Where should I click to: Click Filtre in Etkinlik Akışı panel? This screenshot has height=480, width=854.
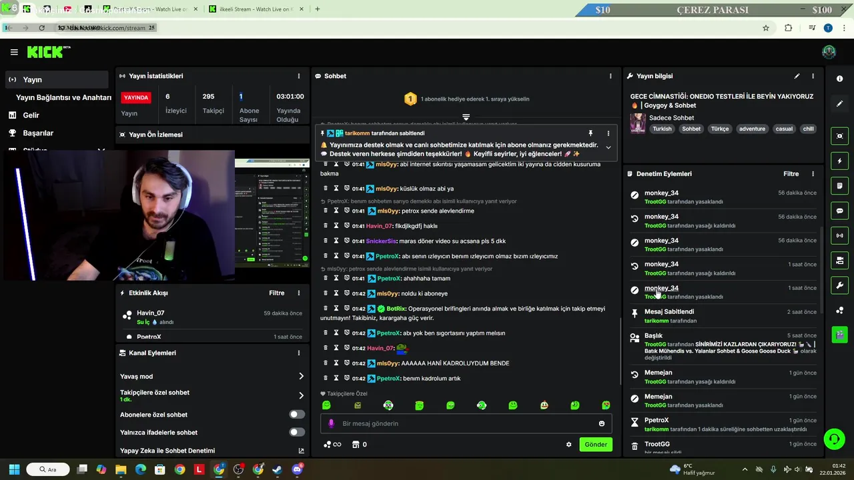tap(276, 293)
